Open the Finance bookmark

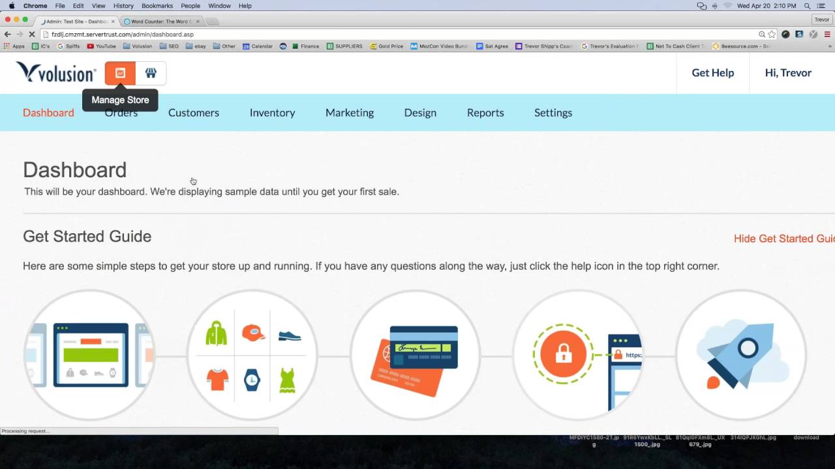(305, 46)
